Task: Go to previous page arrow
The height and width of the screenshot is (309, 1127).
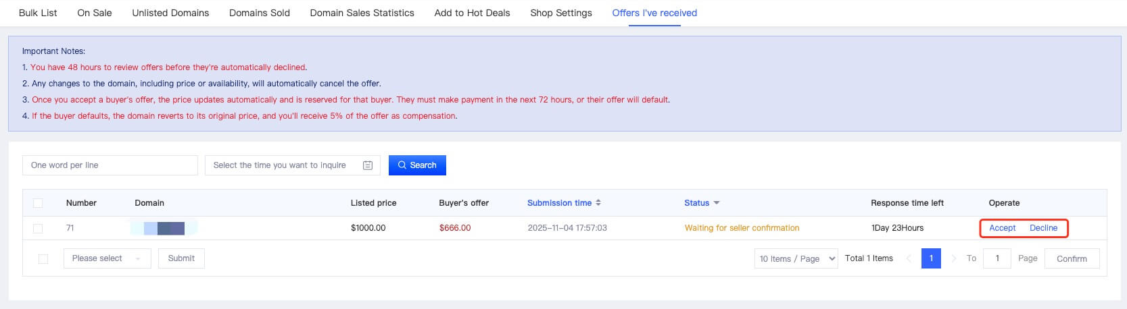Action: (909, 258)
